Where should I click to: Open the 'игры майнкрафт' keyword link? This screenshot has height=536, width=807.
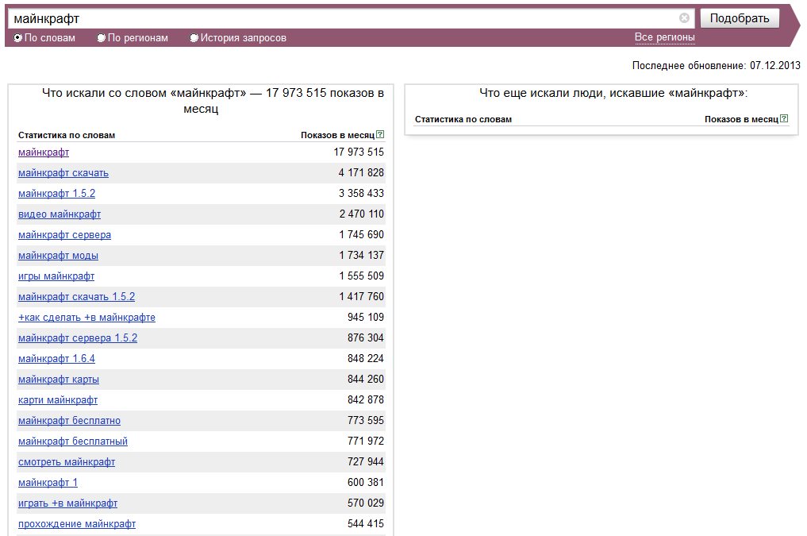56,276
